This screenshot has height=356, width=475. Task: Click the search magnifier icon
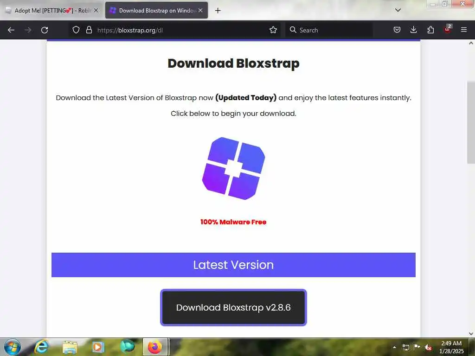[293, 30]
